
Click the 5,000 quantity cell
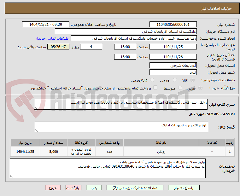pos(54,152)
